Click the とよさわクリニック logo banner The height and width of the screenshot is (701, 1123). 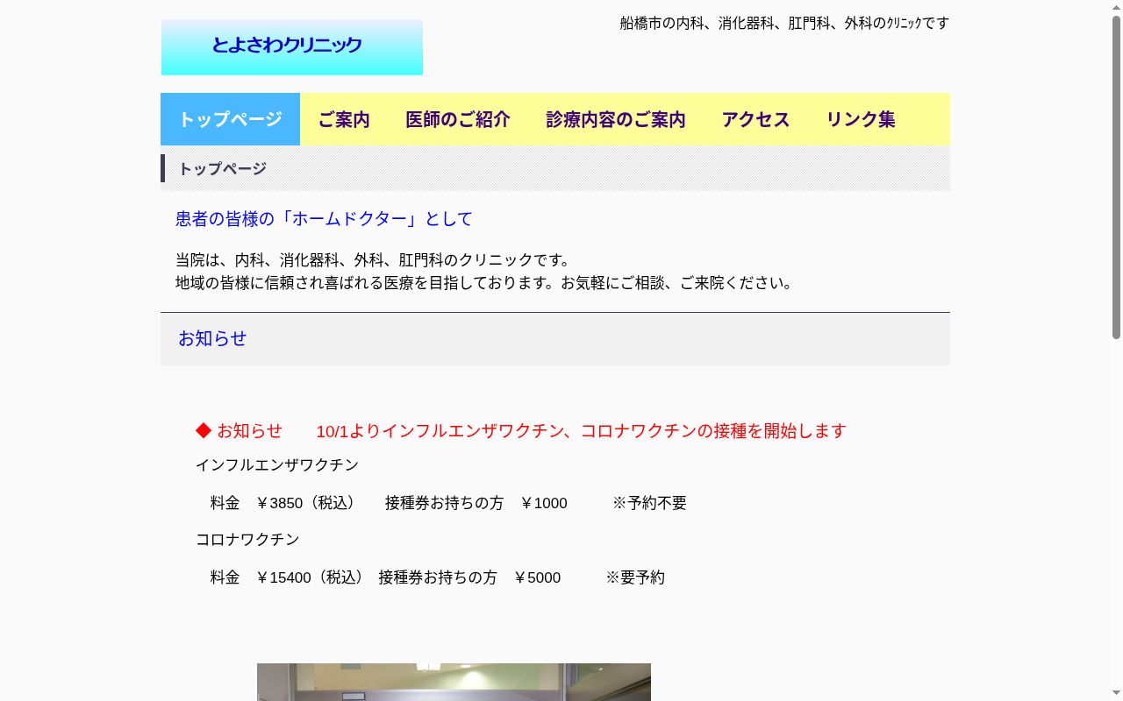(x=292, y=47)
